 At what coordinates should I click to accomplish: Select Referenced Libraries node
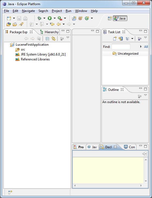33,59
